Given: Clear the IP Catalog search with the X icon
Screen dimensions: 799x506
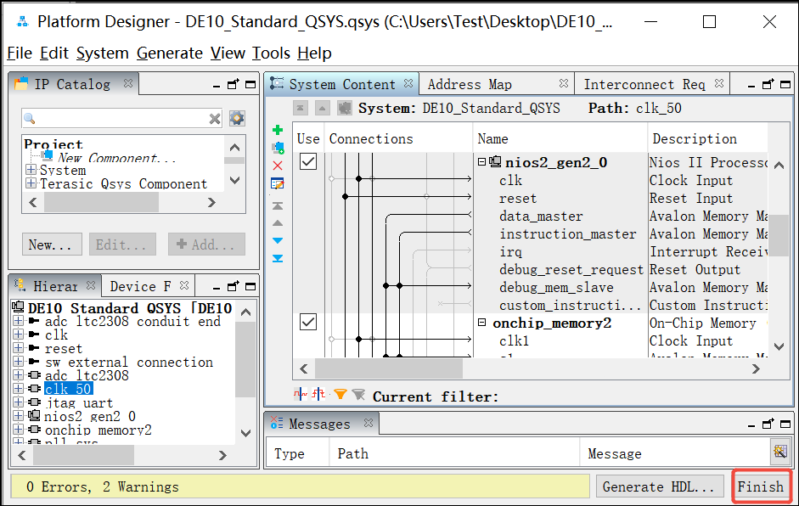Looking at the screenshot, I should point(215,119).
